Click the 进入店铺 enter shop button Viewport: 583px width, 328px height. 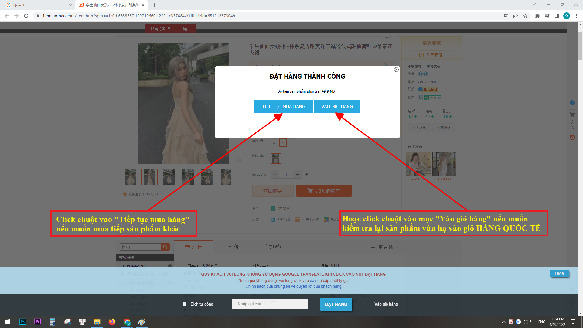coord(419,128)
